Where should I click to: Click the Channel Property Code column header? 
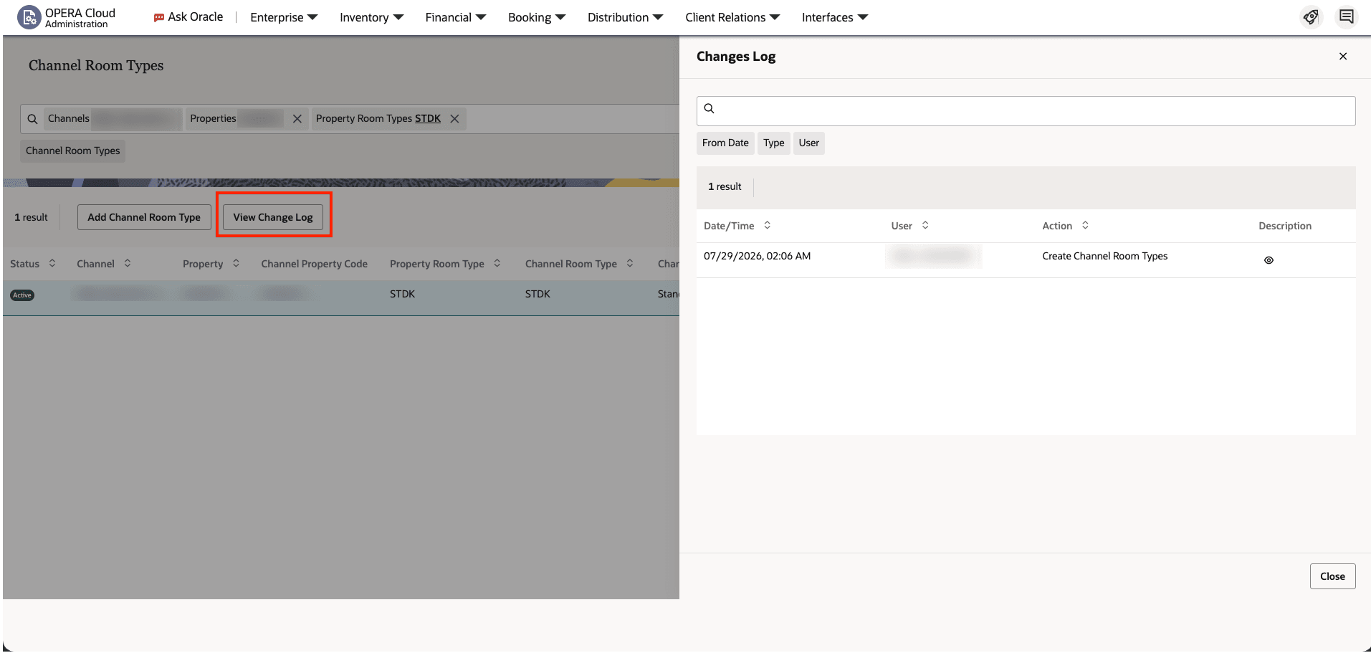[314, 264]
